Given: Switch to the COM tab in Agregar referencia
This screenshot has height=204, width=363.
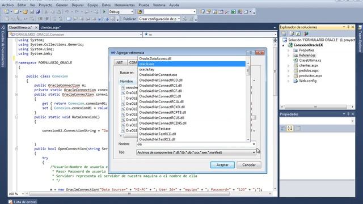Looking at the screenshot, I should point(133,62).
